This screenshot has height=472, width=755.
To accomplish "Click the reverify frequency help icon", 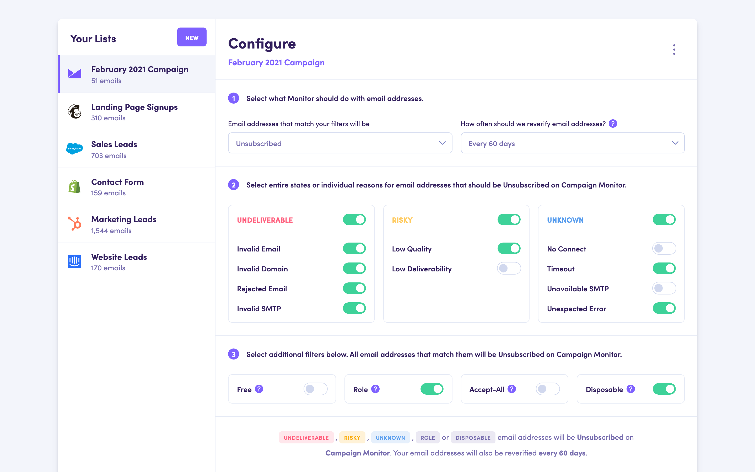I will pyautogui.click(x=613, y=124).
